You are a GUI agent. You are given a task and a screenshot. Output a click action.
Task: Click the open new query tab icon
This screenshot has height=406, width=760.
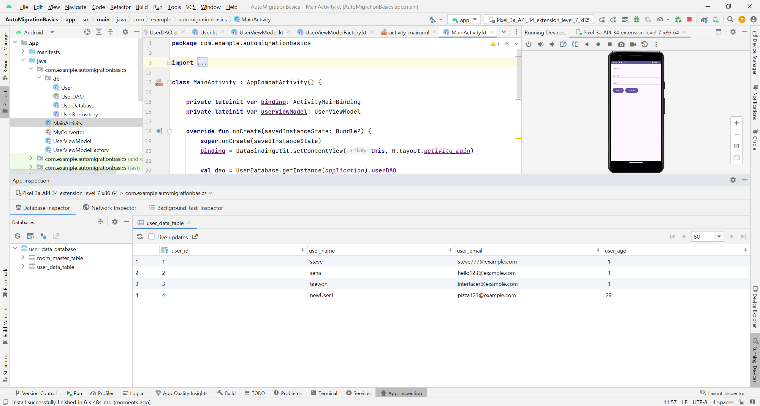[30, 236]
